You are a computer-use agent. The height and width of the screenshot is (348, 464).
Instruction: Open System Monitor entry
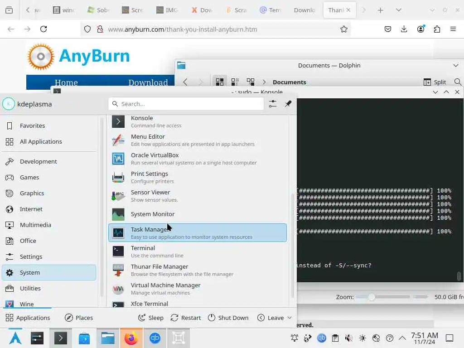[x=198, y=214]
